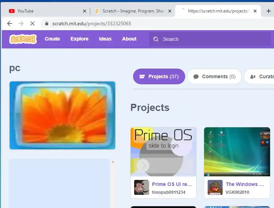Close the YouTube tab
This screenshot has height=208, width=274.
pos(85,11)
